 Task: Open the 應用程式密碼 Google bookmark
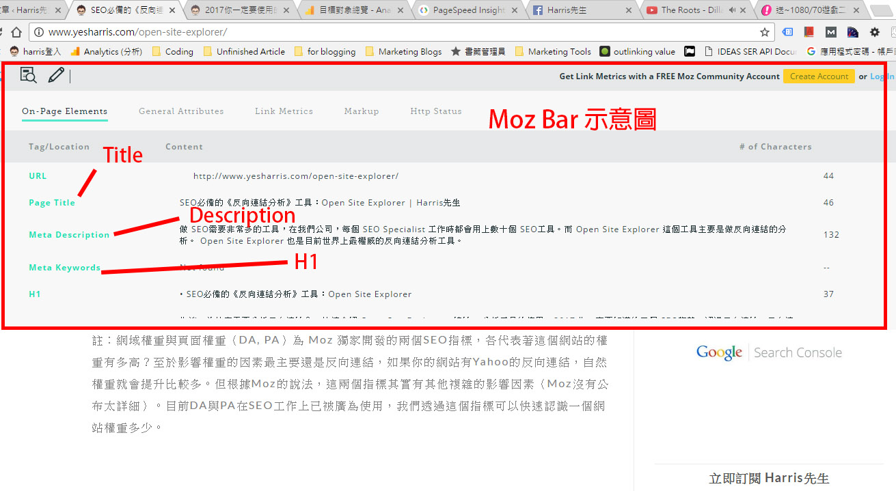click(851, 51)
